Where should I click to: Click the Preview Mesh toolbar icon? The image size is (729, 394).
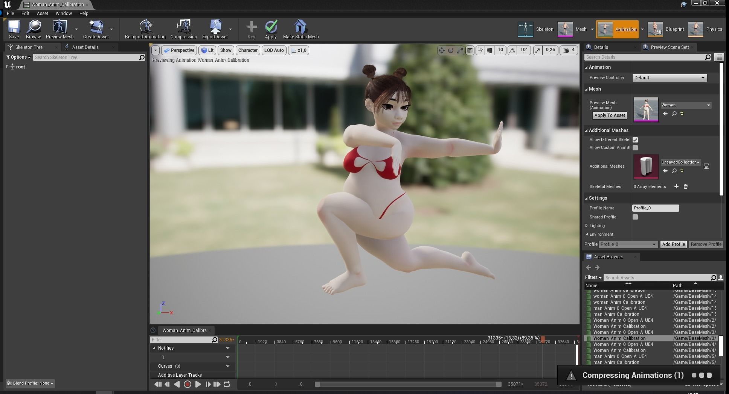coord(59,29)
